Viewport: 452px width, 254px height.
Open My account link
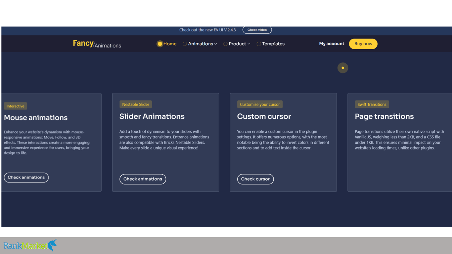332,44
